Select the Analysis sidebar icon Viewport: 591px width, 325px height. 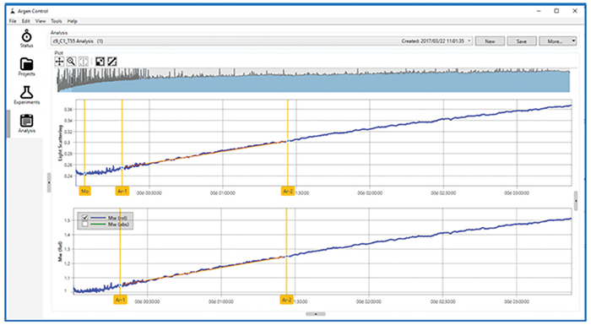[26, 123]
